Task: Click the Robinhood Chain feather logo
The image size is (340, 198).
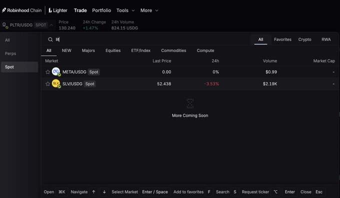Action: (x=4, y=10)
